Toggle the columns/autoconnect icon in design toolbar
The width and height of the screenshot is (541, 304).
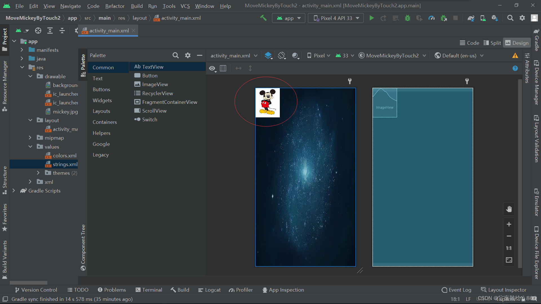(x=223, y=68)
